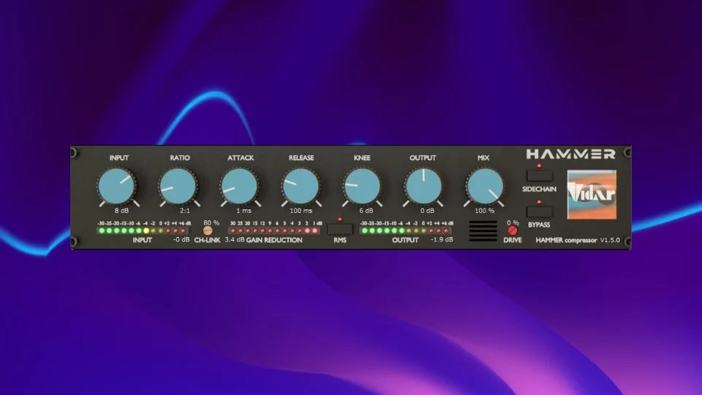Image resolution: width=702 pixels, height=395 pixels.
Task: Click the '-0 dB' input meter readout
Action: point(181,240)
